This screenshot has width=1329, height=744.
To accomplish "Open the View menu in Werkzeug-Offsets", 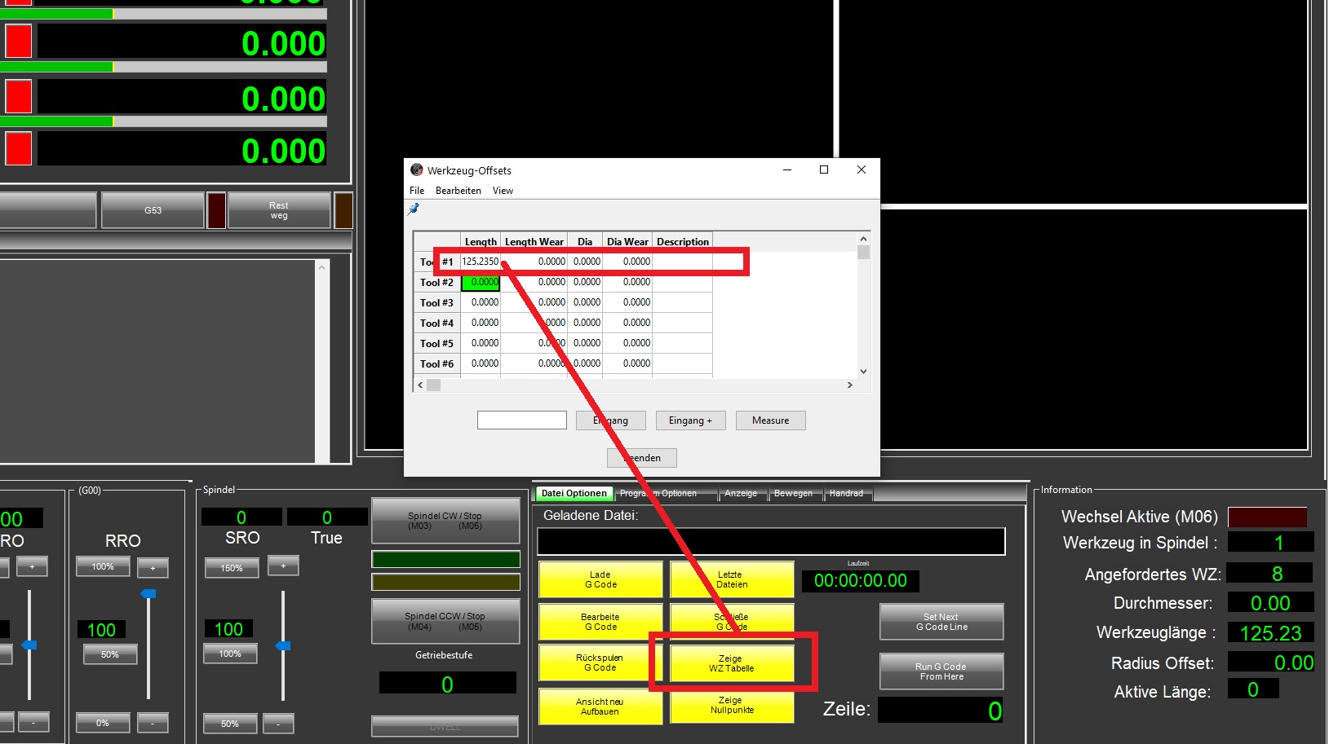I will pos(503,191).
